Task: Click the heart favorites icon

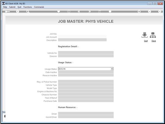Action: coord(59,11)
